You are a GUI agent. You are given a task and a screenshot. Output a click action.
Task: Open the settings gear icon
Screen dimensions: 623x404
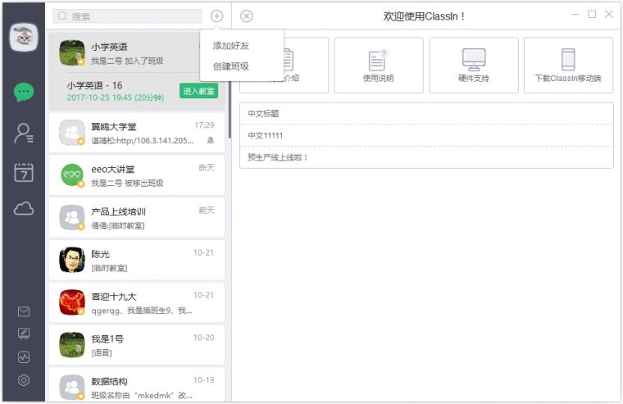24,380
